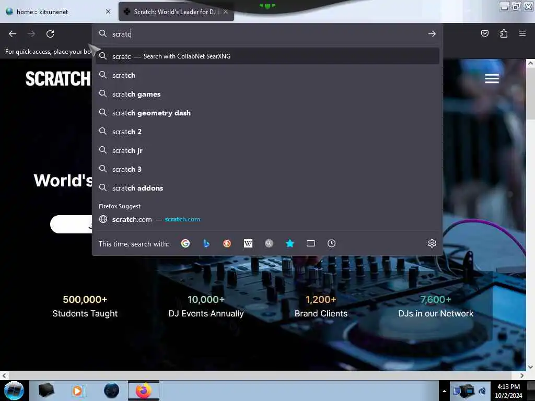The height and width of the screenshot is (401, 535).
Task: Go back to the previous page
Action: [13, 34]
